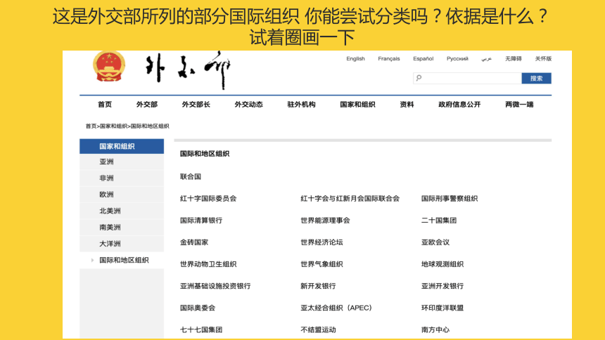Select the 国家和组织 sidebar header
The image size is (605, 340).
click(122, 147)
